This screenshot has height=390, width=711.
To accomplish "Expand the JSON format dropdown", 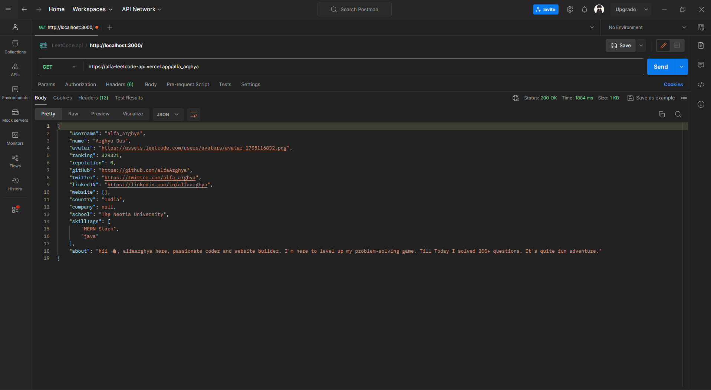I will coord(168,115).
